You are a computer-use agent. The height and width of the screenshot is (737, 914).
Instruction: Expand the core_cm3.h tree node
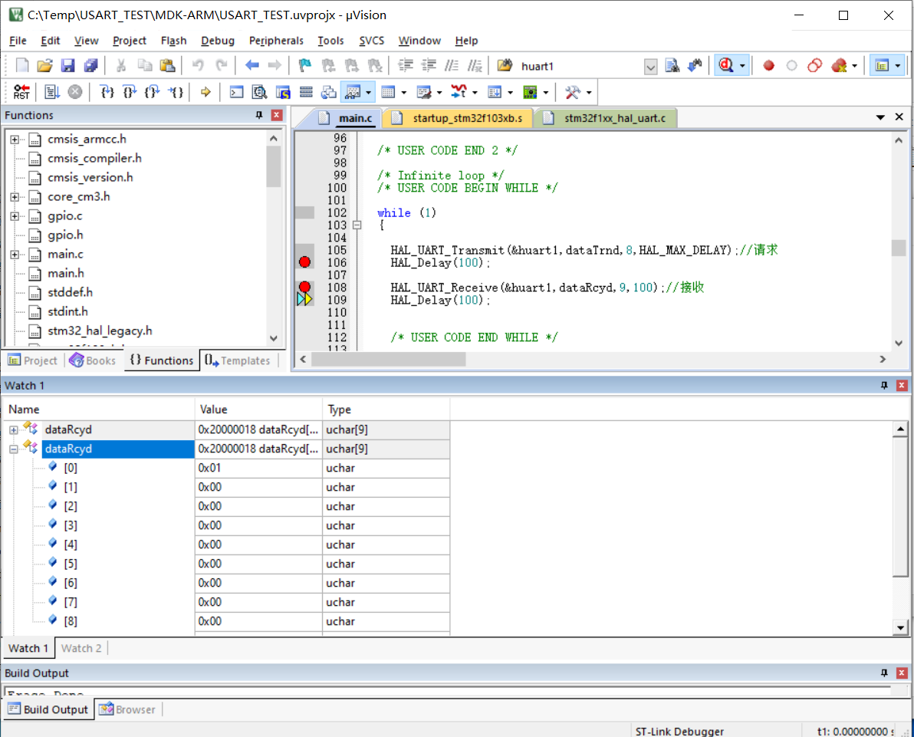pos(15,197)
